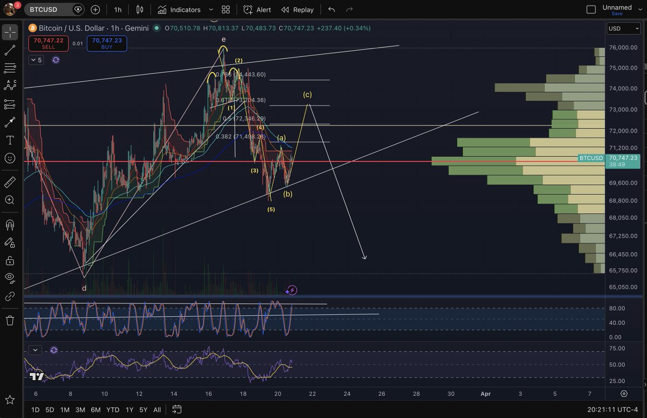647x418 pixels.
Task: Select the crosshair cursor tool
Action: pyautogui.click(x=10, y=32)
